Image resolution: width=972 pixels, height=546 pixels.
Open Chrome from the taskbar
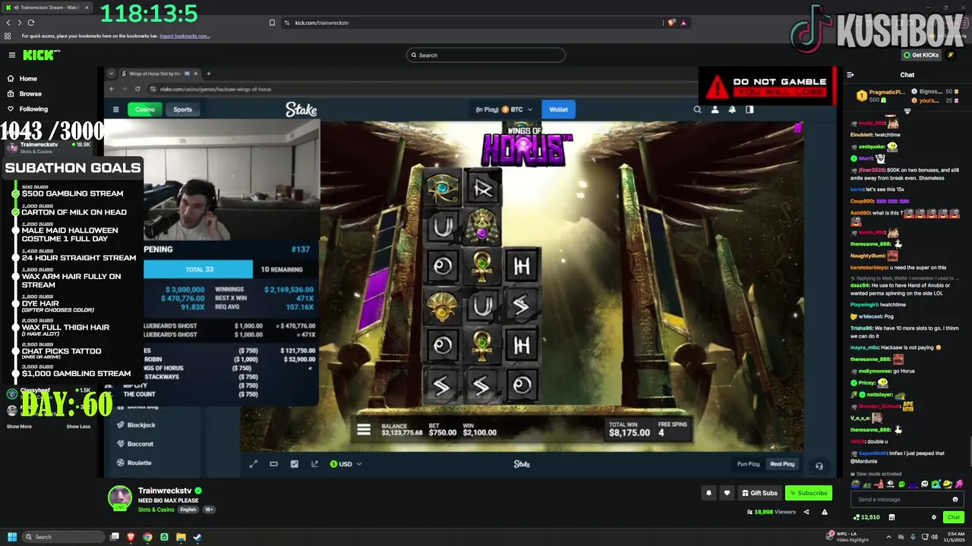(147, 537)
